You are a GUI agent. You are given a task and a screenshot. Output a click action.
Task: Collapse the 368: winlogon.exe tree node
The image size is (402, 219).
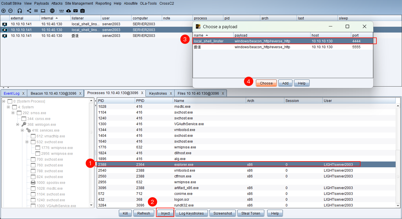[x=18, y=125]
